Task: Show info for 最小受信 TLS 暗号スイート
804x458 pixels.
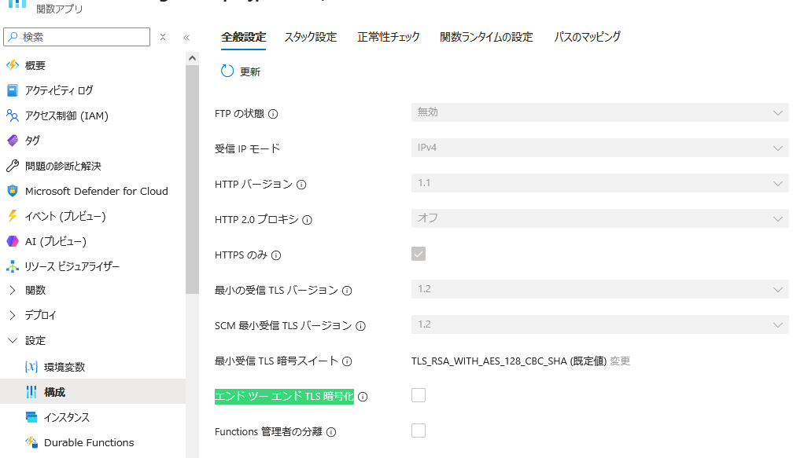Action: coord(347,361)
